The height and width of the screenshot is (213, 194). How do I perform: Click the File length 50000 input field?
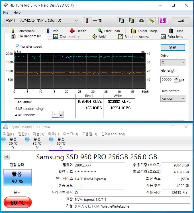pos(167,80)
